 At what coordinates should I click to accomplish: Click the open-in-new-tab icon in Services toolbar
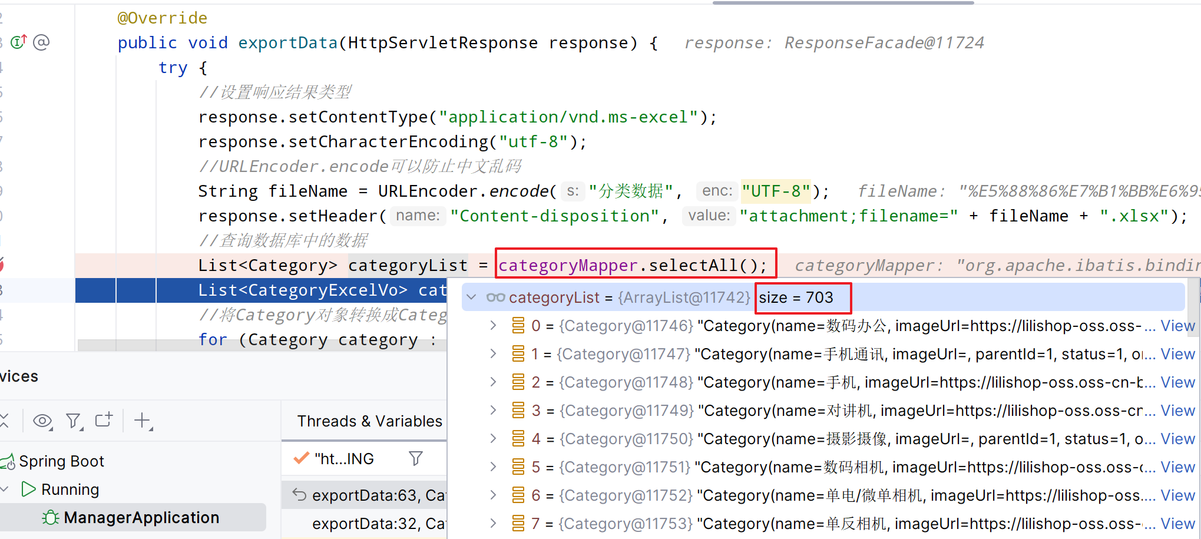click(x=104, y=420)
